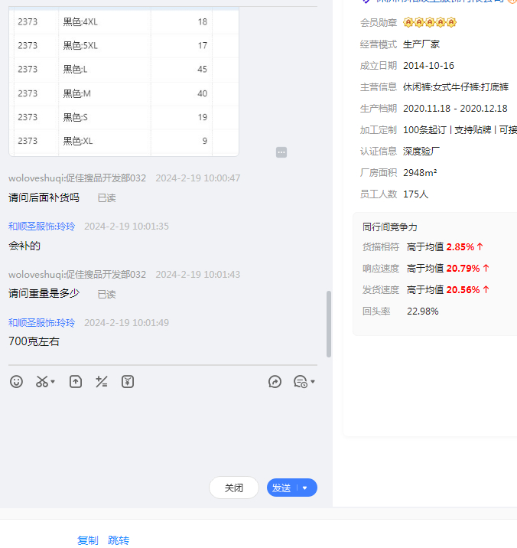Click the 同行间竞争力 heading
The width and height of the screenshot is (517, 548).
pos(390,227)
